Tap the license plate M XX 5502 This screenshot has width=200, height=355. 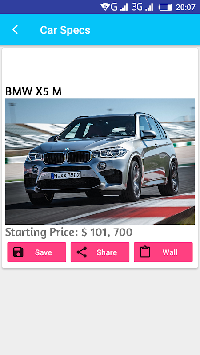(x=66, y=175)
